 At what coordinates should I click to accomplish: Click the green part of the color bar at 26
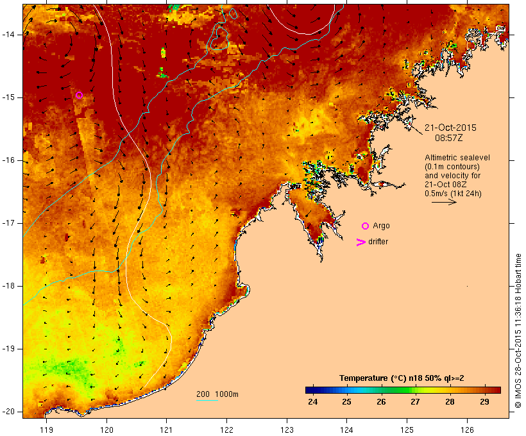click(x=382, y=390)
